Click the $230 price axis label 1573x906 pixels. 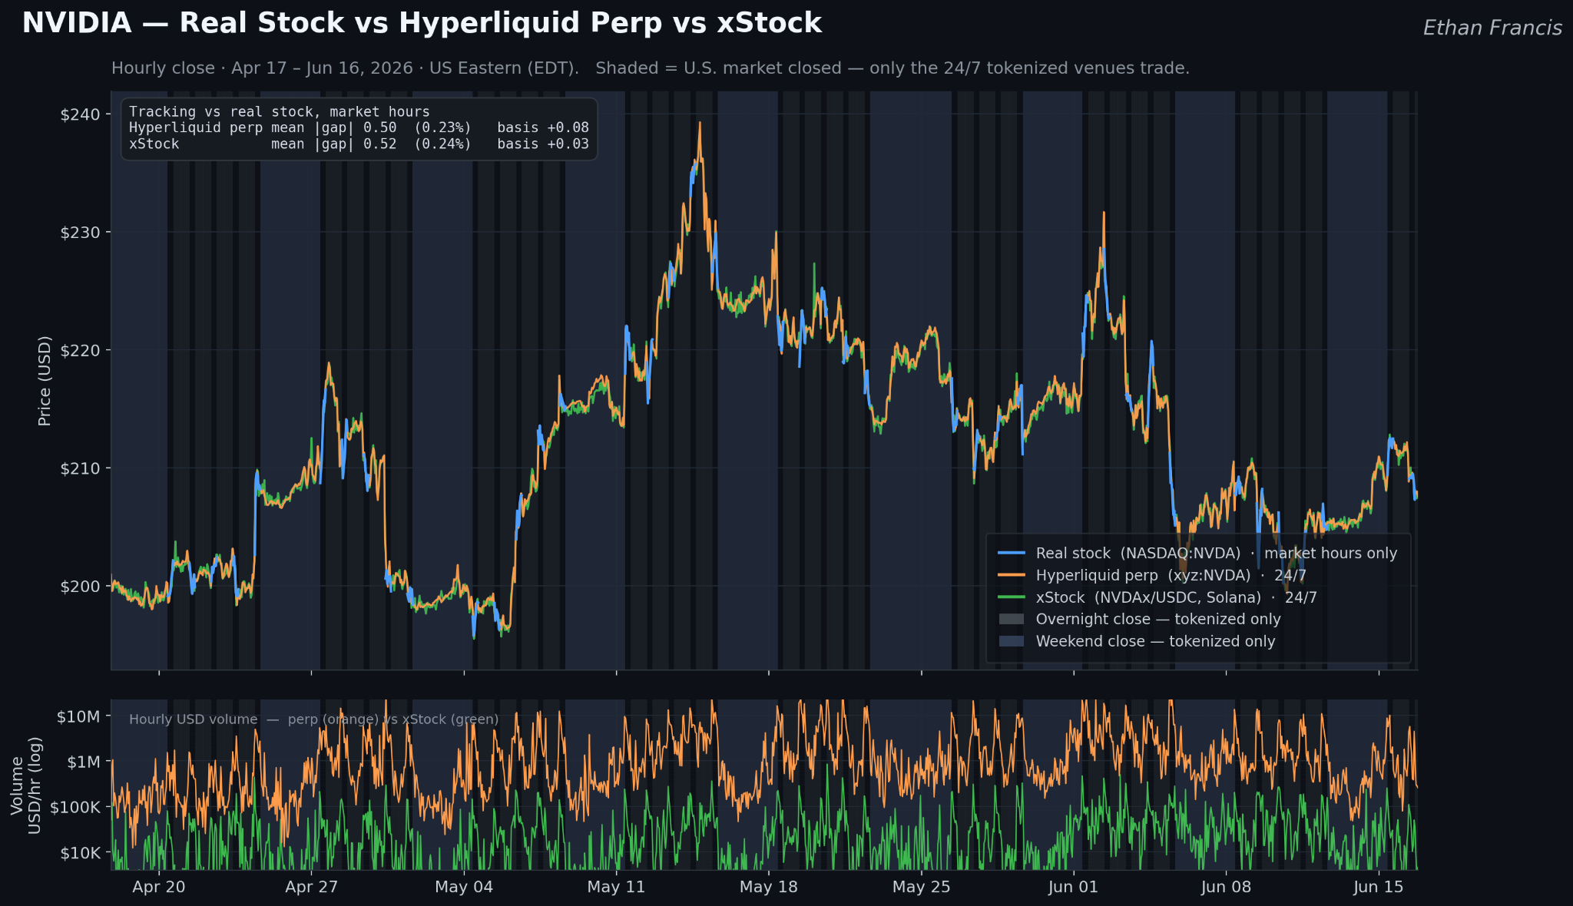80,232
